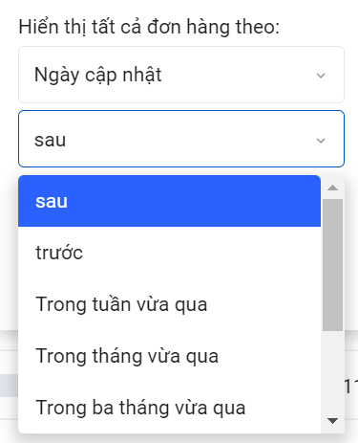This screenshot has width=358, height=443.
Task: Select the highlighted "sau" option
Action: [169, 201]
